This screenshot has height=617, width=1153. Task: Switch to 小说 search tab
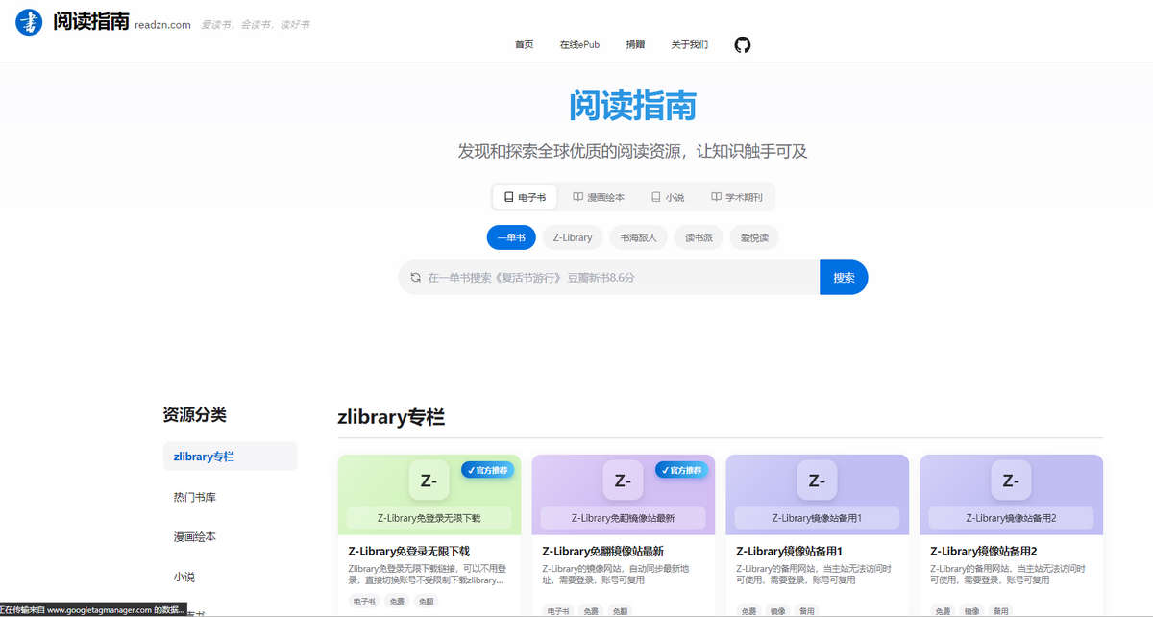pyautogui.click(x=668, y=197)
